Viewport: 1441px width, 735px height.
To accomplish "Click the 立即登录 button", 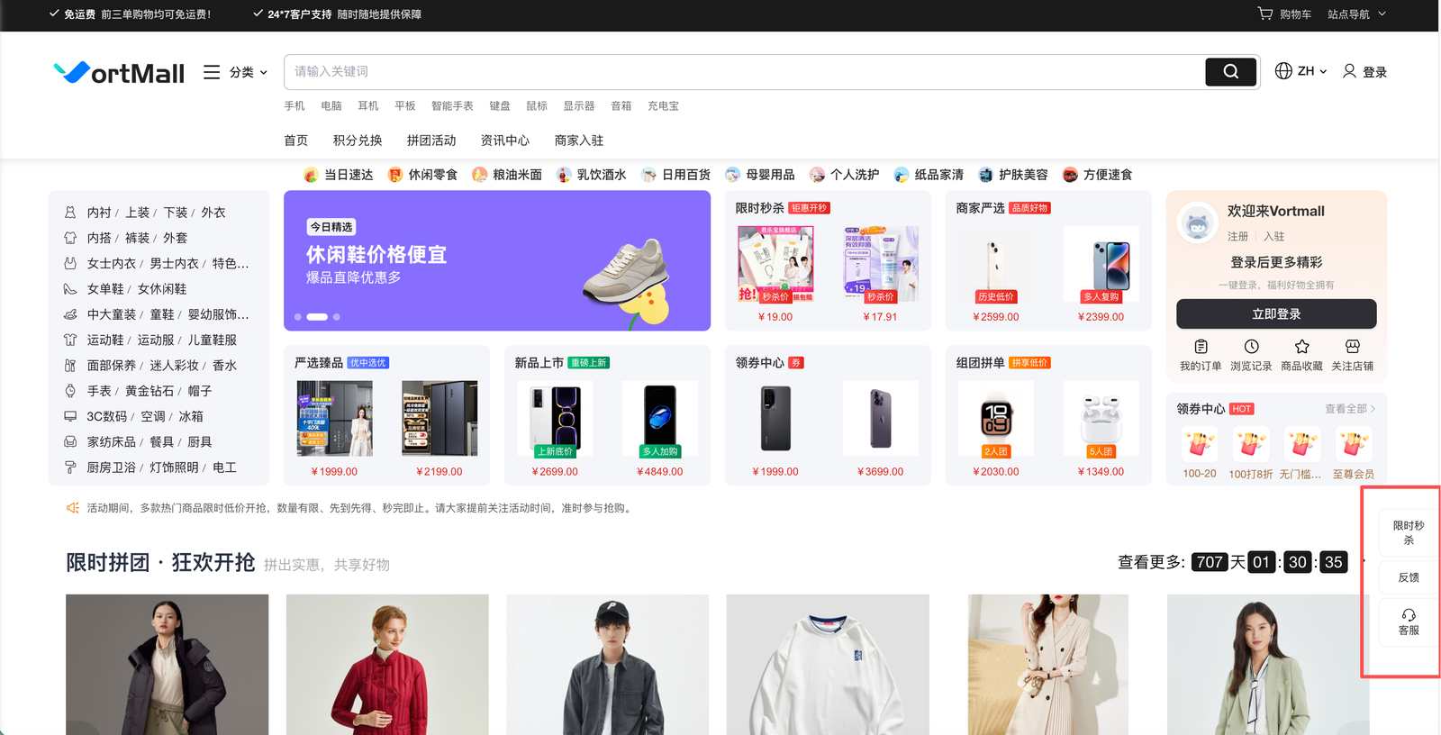I will pos(1276,314).
